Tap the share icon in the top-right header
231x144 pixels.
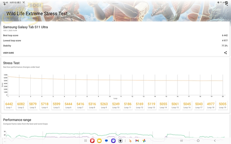click(x=226, y=4)
